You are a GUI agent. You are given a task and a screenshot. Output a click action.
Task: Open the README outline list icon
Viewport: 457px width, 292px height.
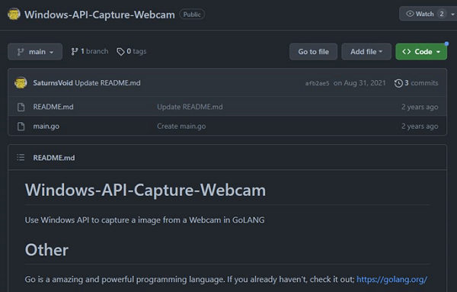pos(21,158)
